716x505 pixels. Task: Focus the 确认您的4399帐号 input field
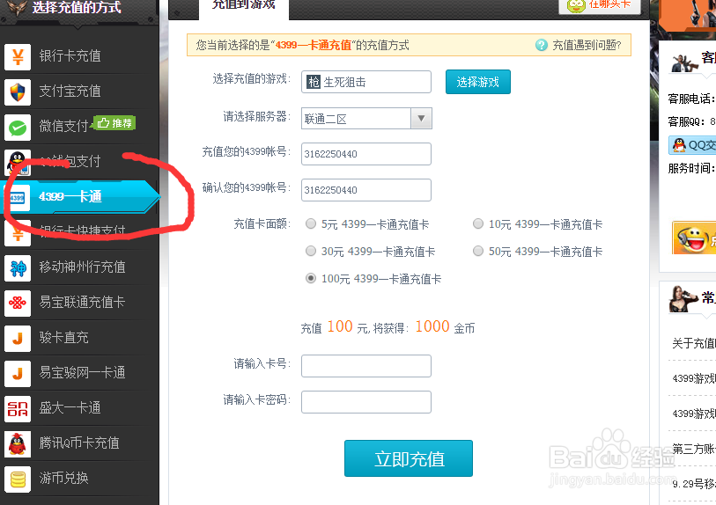(366, 190)
